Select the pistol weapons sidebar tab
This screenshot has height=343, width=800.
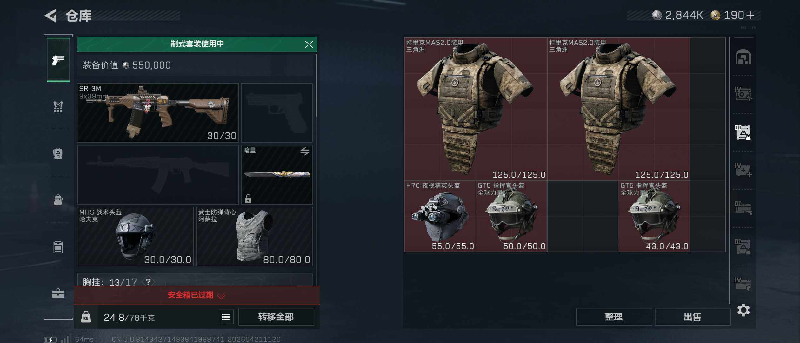(x=58, y=60)
